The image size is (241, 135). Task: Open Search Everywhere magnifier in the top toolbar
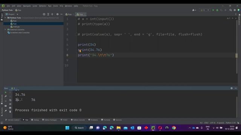[x=230, y=10]
